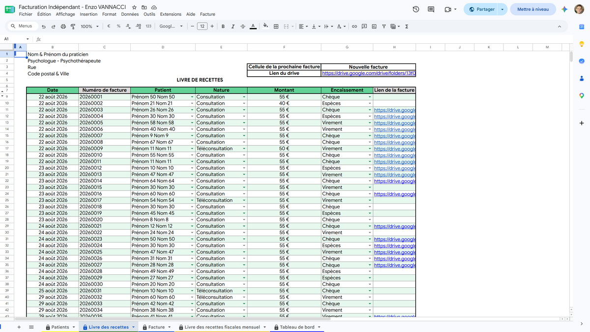This screenshot has width=590, height=332.
Task: Open horizontal alignment dropdown
Action: pos(303,27)
